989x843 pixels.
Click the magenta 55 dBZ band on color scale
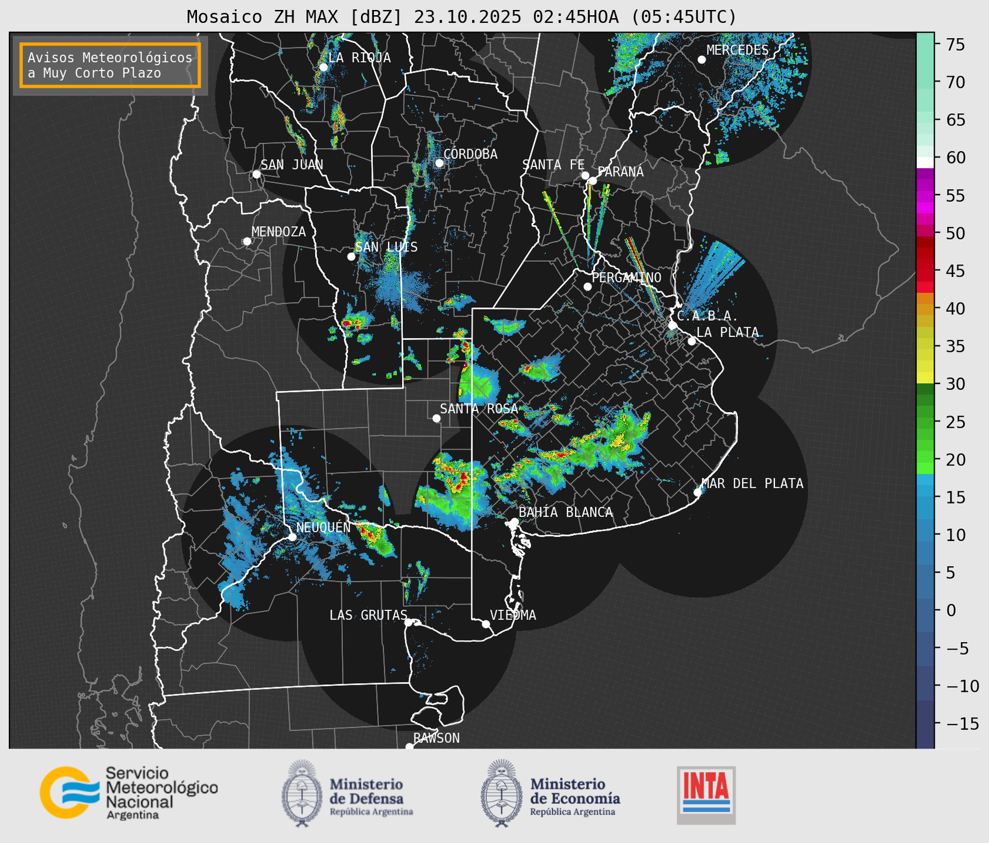coord(925,196)
